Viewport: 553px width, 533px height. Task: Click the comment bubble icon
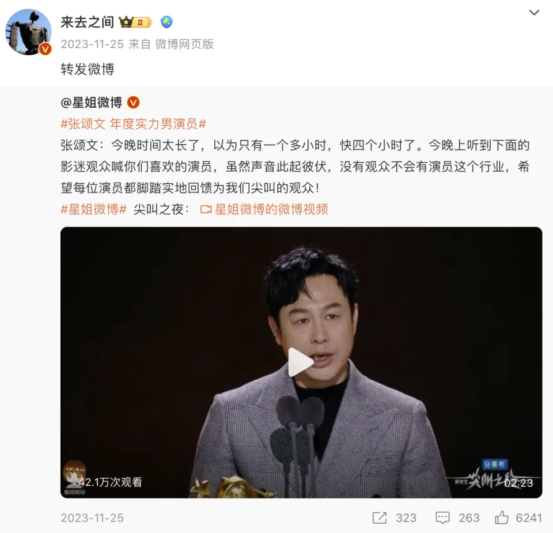tap(442, 517)
